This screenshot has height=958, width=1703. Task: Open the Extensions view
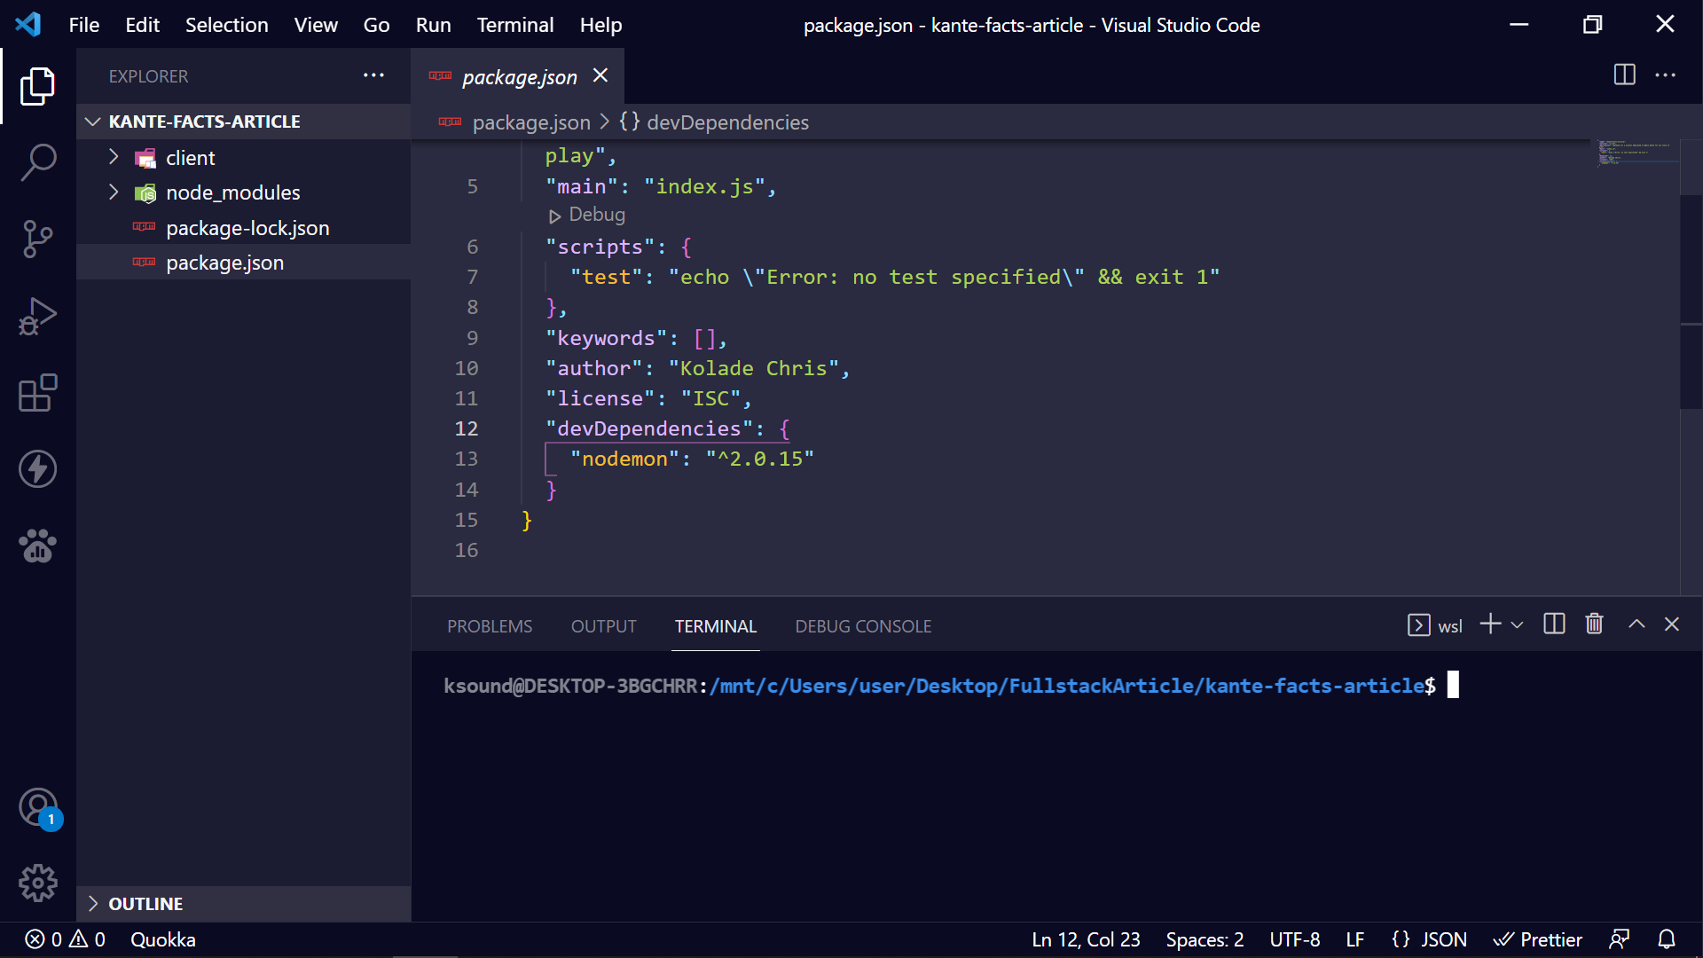[38, 392]
